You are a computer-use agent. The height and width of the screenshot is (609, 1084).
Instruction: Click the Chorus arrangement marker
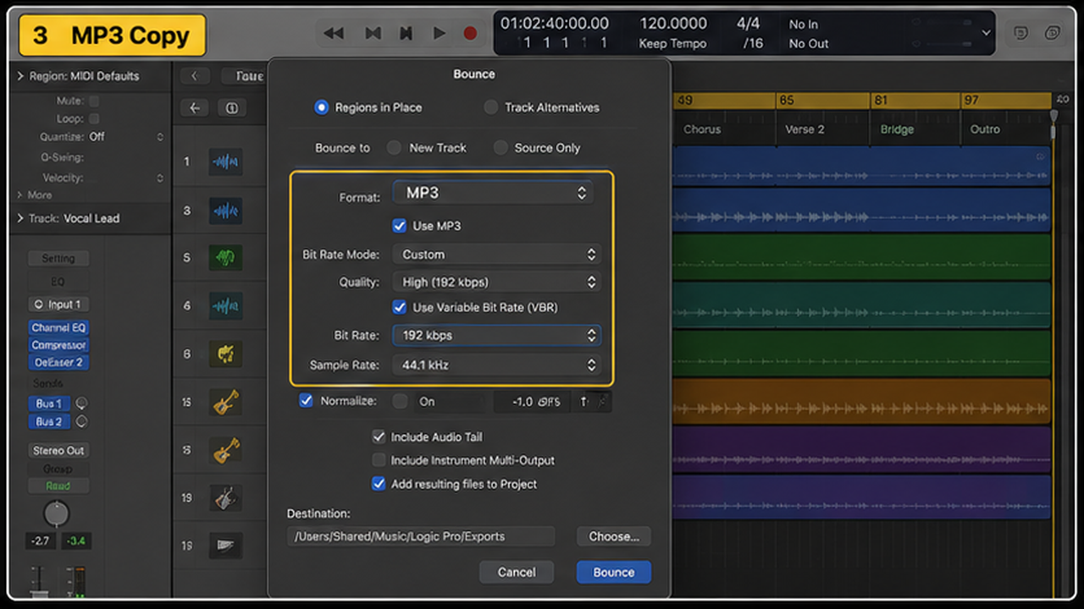tap(702, 129)
